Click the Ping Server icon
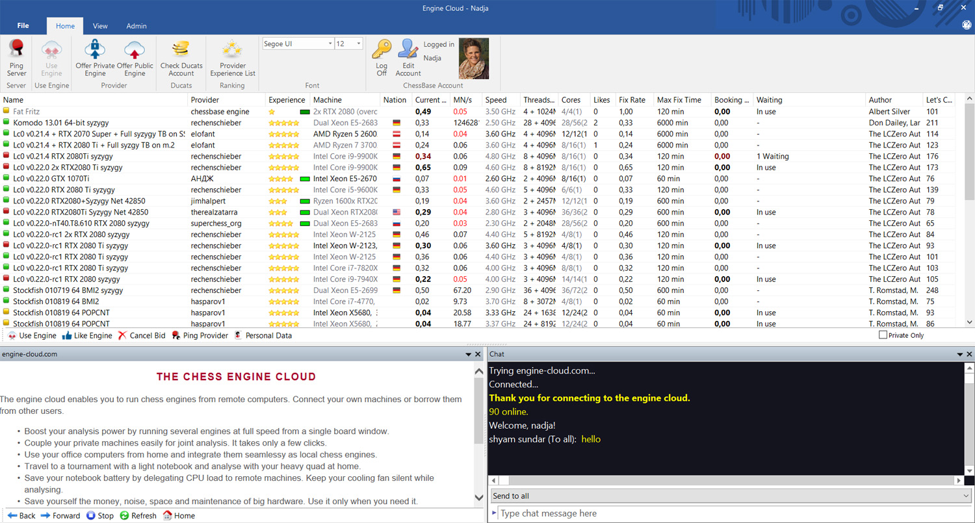The width and height of the screenshot is (975, 523). [x=17, y=49]
